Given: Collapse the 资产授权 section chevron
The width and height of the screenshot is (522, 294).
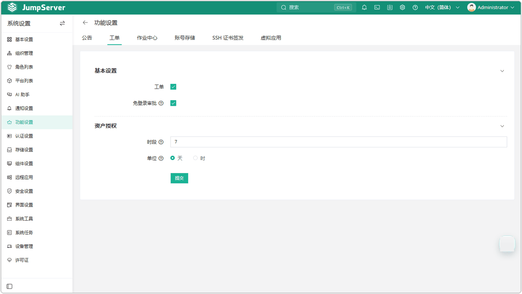Looking at the screenshot, I should pyautogui.click(x=502, y=126).
